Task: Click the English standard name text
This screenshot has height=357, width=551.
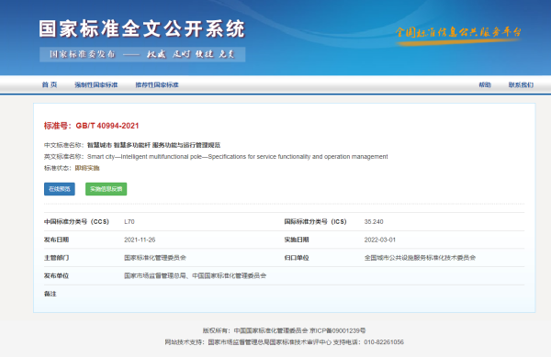Action: 237,157
